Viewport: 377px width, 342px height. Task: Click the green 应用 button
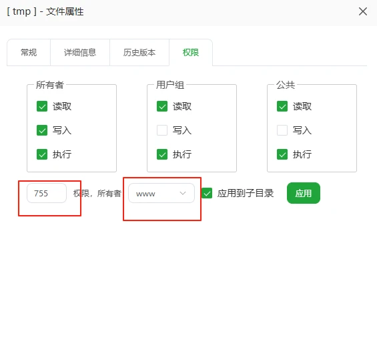tap(304, 193)
